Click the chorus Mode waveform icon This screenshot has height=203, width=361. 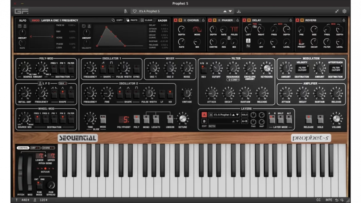[197, 29]
